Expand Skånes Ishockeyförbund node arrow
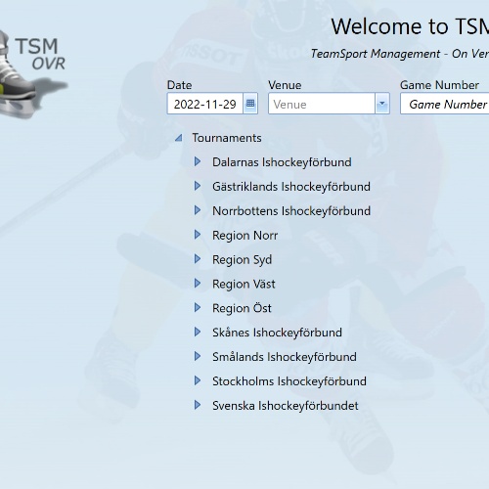 [198, 333]
